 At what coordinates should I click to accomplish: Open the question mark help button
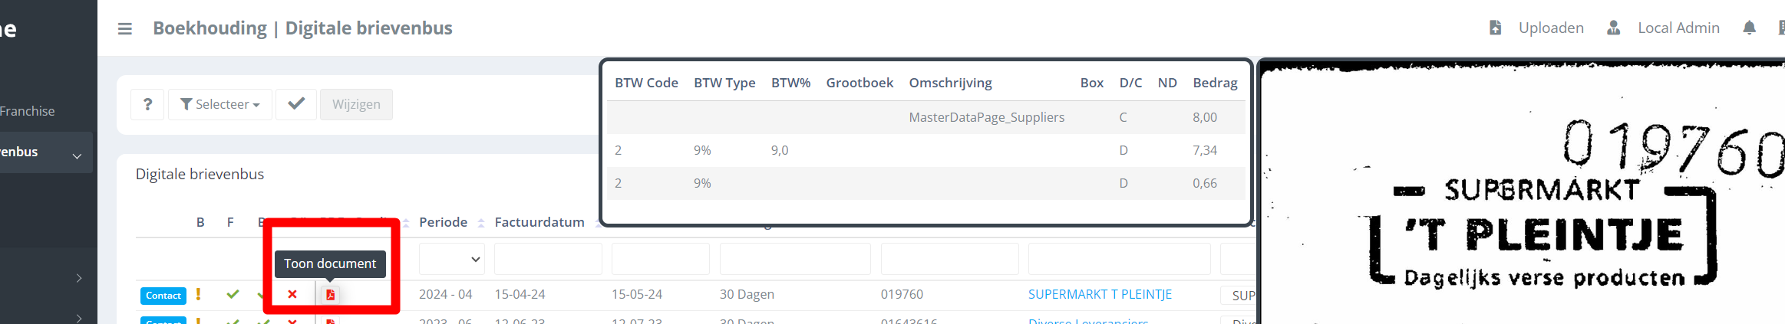[147, 104]
